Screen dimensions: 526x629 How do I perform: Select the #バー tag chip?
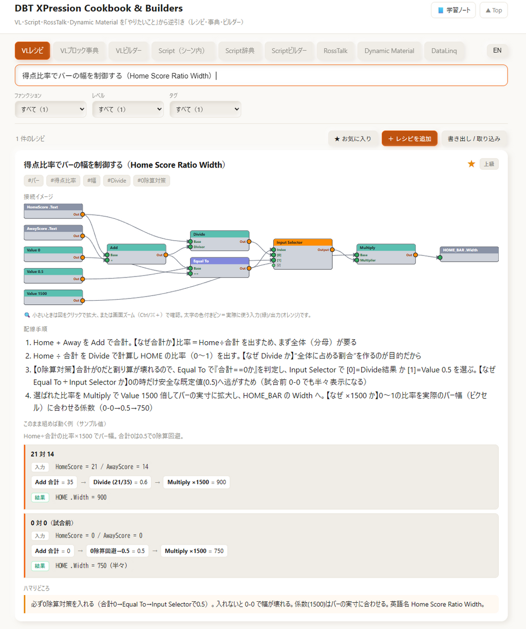pos(33,180)
